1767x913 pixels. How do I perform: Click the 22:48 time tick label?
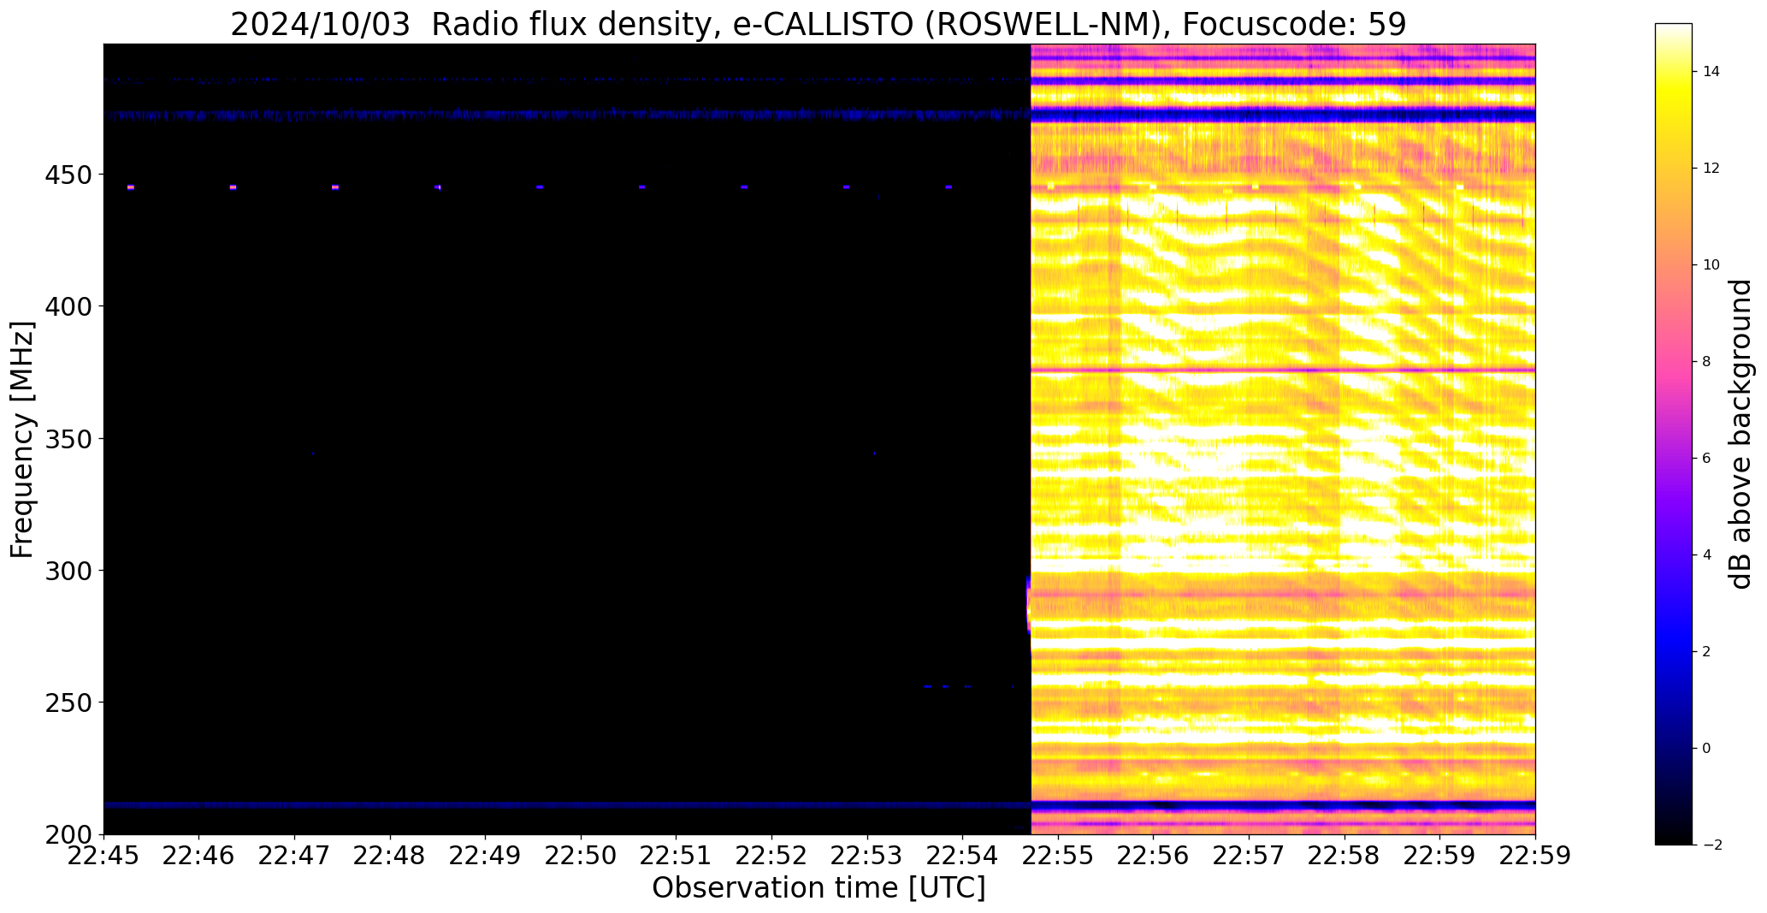point(390,857)
